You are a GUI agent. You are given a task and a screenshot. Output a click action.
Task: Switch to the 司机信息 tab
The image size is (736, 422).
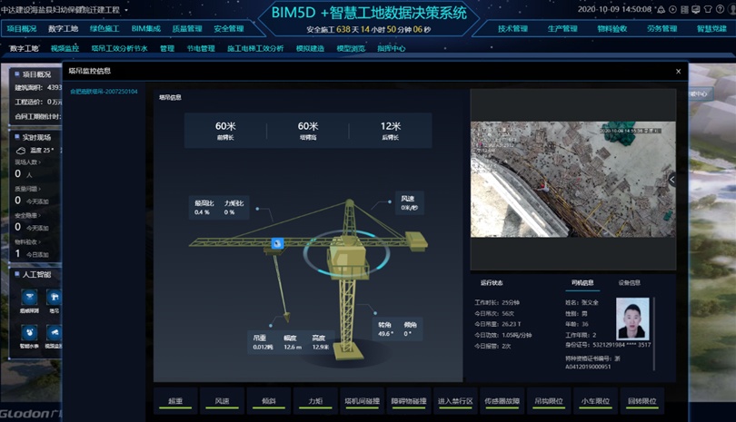[x=582, y=282]
